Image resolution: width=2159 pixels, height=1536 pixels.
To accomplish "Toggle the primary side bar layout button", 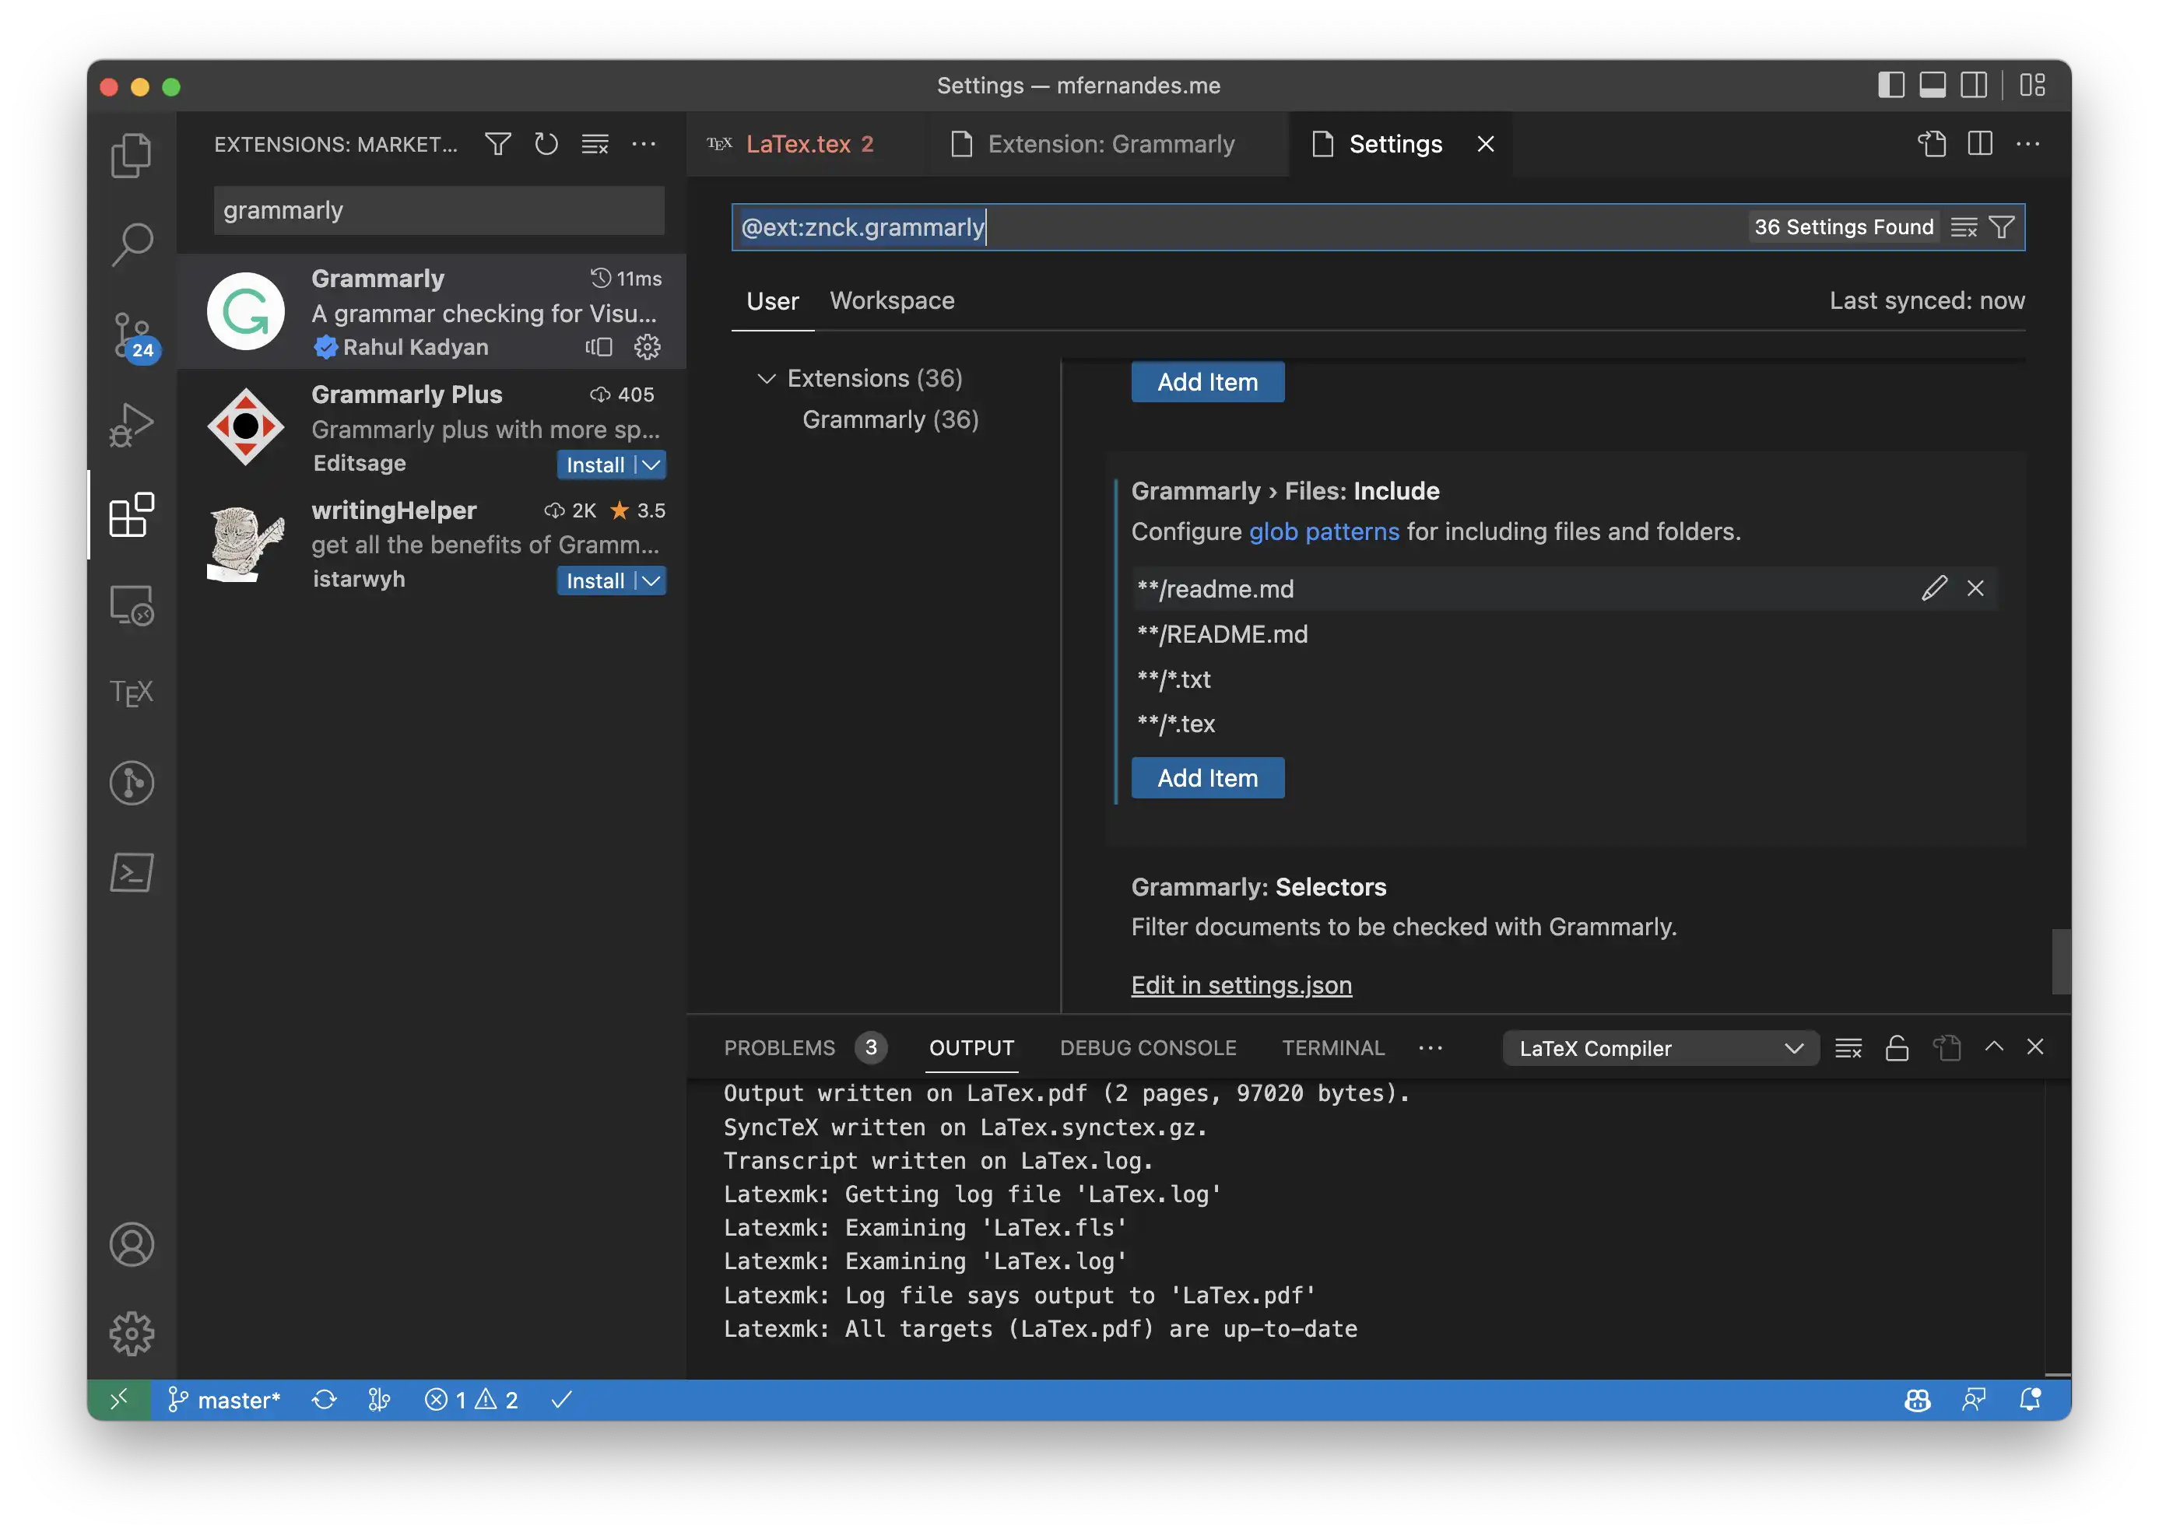I will 1890,85.
